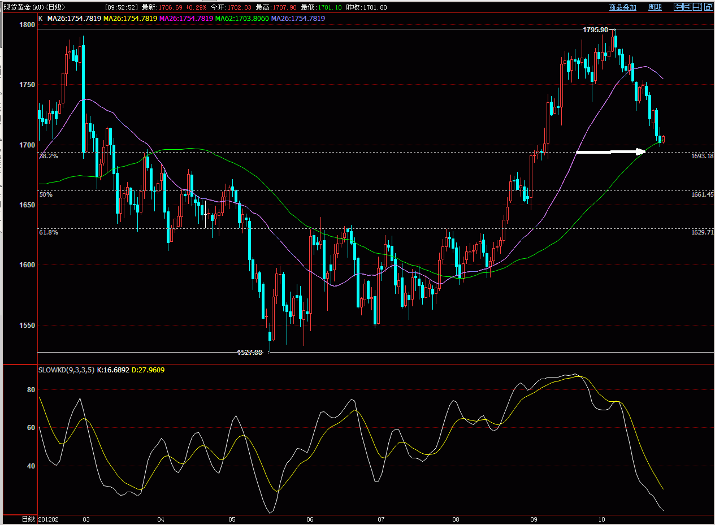Click the 50% Fibonacci level label
Image resolution: width=715 pixels, height=525 pixels.
[x=46, y=194]
